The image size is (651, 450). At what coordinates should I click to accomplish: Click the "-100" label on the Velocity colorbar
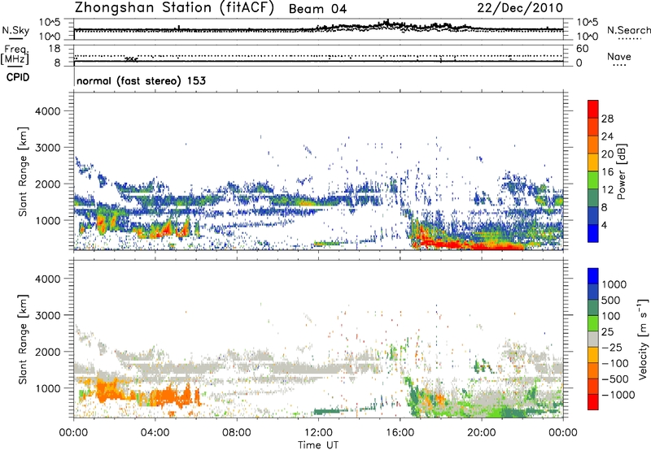click(614, 363)
